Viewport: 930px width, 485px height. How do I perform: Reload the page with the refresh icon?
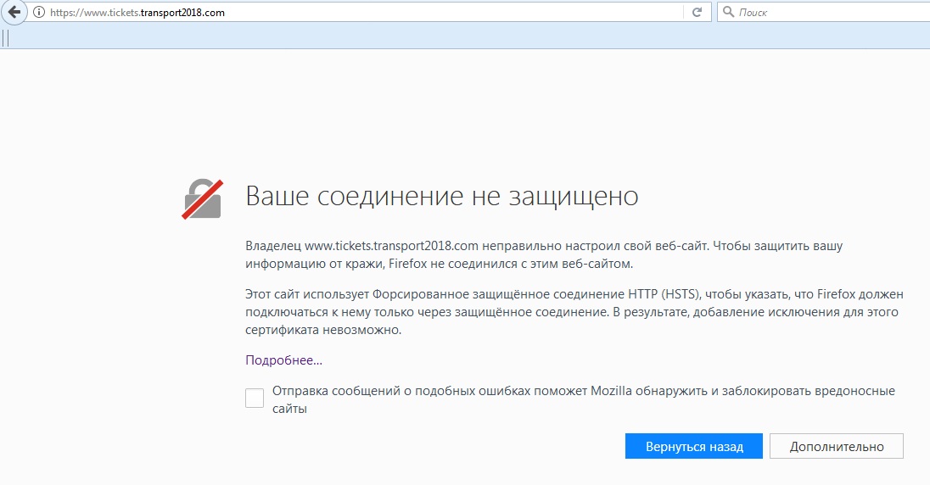pyautogui.click(x=697, y=13)
